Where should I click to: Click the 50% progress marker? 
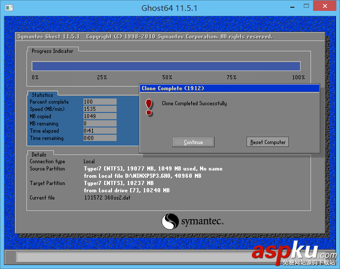tap(167, 77)
